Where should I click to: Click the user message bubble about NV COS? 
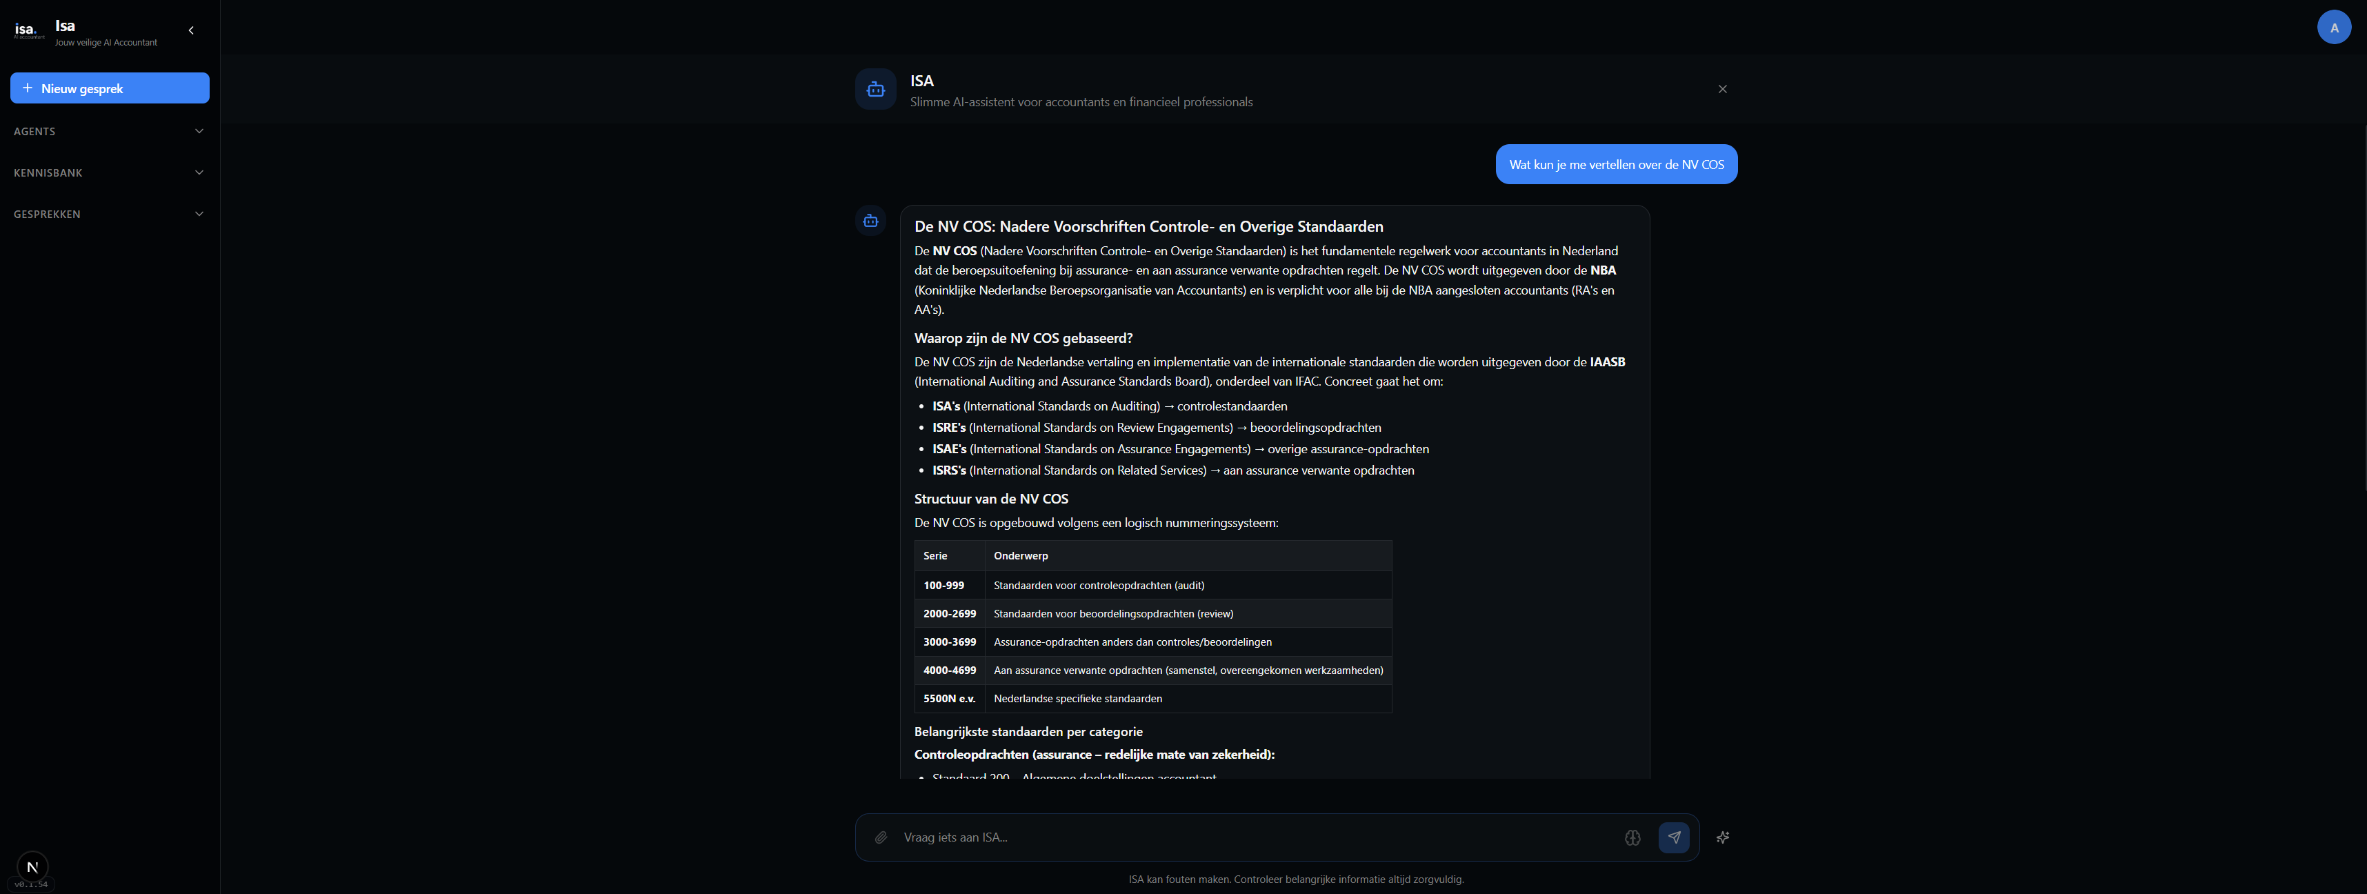1615,164
